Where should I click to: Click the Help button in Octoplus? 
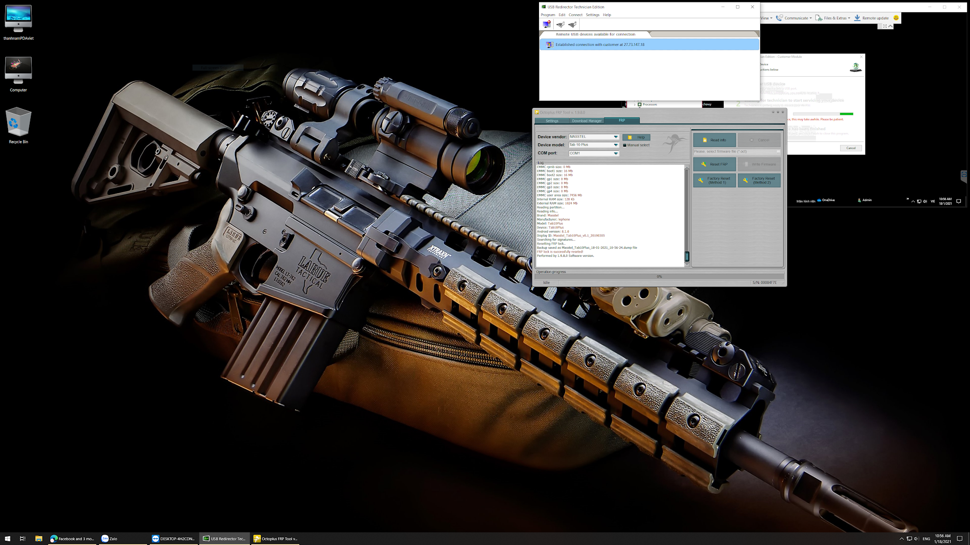click(x=636, y=137)
